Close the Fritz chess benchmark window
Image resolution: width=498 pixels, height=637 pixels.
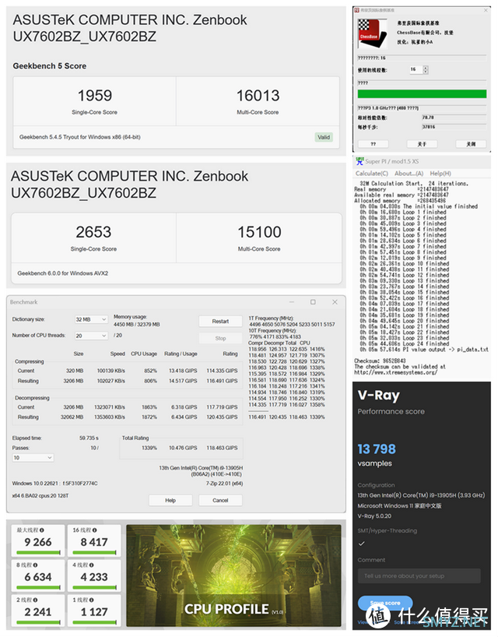click(486, 10)
